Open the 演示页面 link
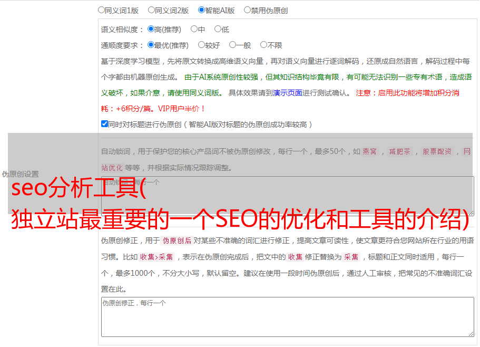The image size is (480, 347). (288, 93)
